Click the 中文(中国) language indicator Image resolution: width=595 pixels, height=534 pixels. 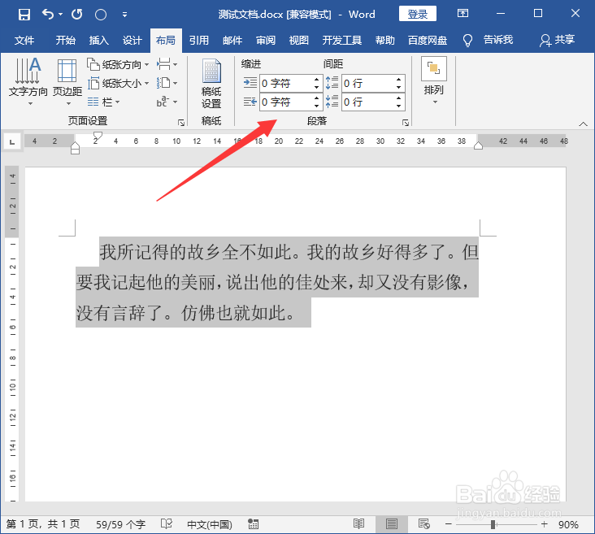pyautogui.click(x=210, y=524)
